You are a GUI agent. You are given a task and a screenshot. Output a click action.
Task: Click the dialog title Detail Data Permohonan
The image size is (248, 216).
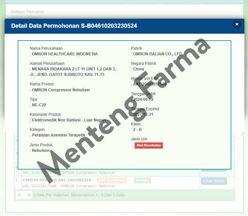coord(74,26)
